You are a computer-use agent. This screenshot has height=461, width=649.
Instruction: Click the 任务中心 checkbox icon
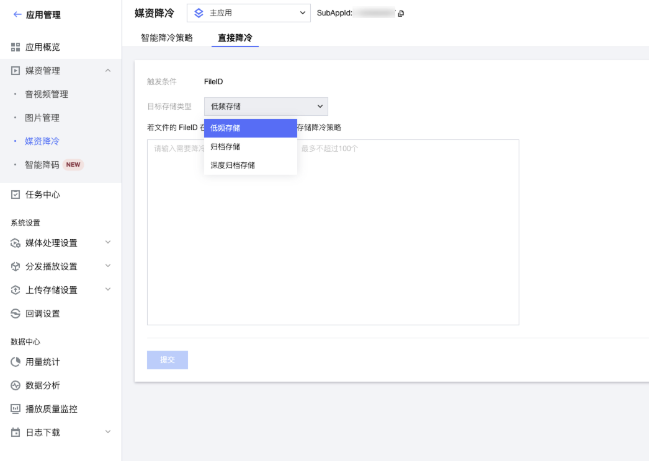coord(16,195)
